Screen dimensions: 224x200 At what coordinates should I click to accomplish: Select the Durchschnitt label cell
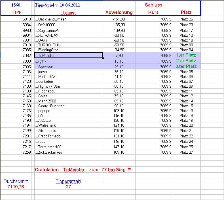tap(16, 181)
